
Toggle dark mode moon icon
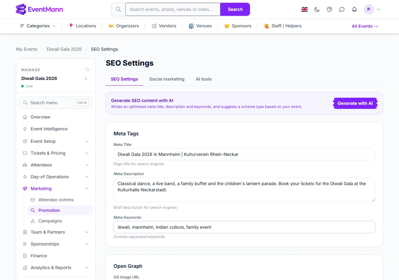click(317, 9)
